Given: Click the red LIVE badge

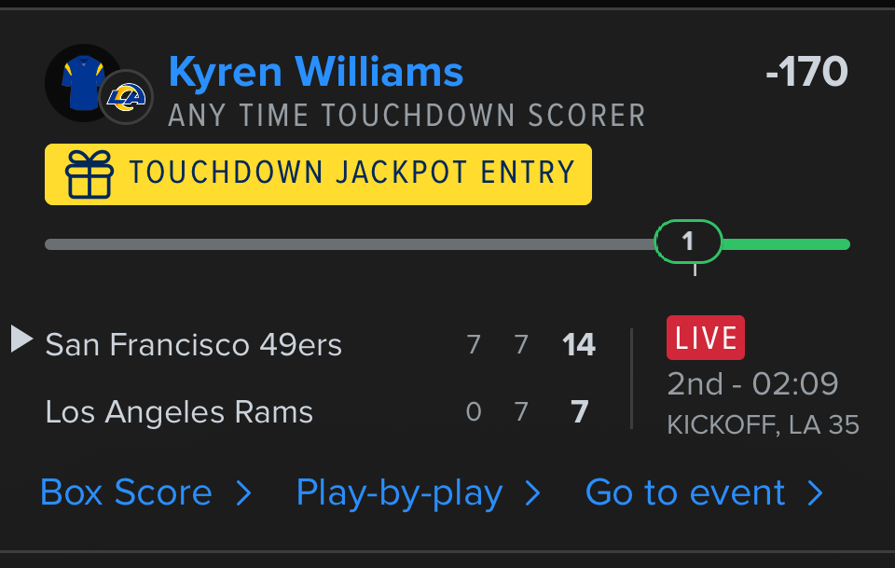Looking at the screenshot, I should coord(706,338).
